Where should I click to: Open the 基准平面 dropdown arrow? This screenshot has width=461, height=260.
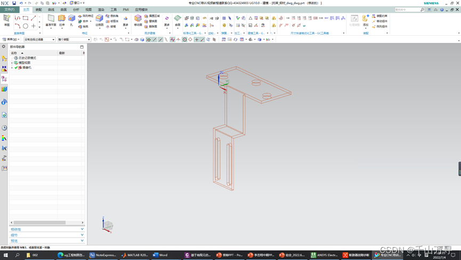(x=51, y=28)
